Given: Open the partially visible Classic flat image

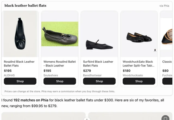Looking at the screenshot, I should (x=166, y=34).
